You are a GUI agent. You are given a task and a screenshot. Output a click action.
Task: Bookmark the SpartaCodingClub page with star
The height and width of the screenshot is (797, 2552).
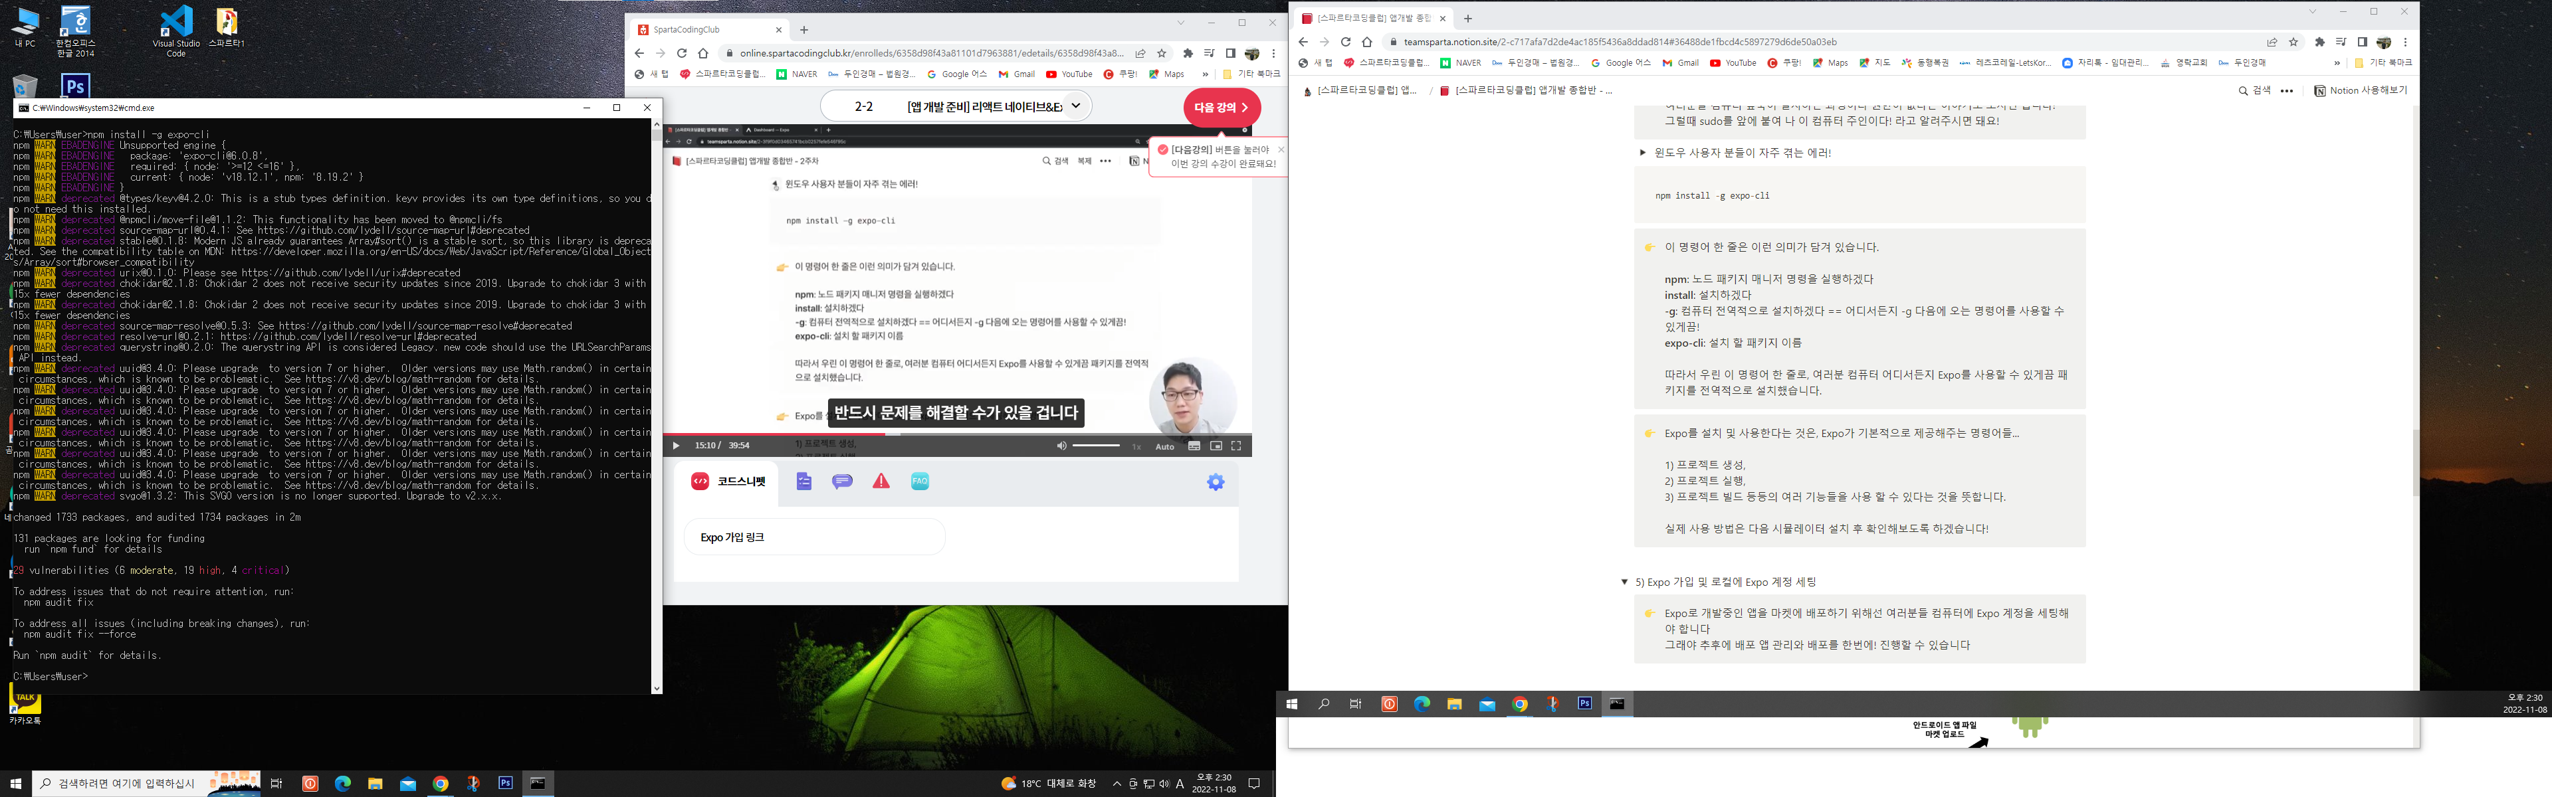pos(1162,53)
